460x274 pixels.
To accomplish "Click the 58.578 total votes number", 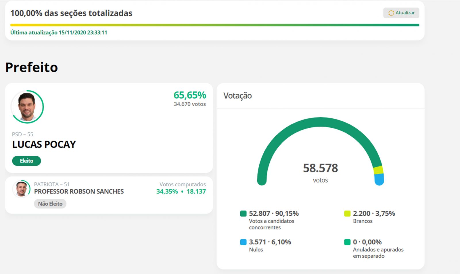I will [x=320, y=168].
